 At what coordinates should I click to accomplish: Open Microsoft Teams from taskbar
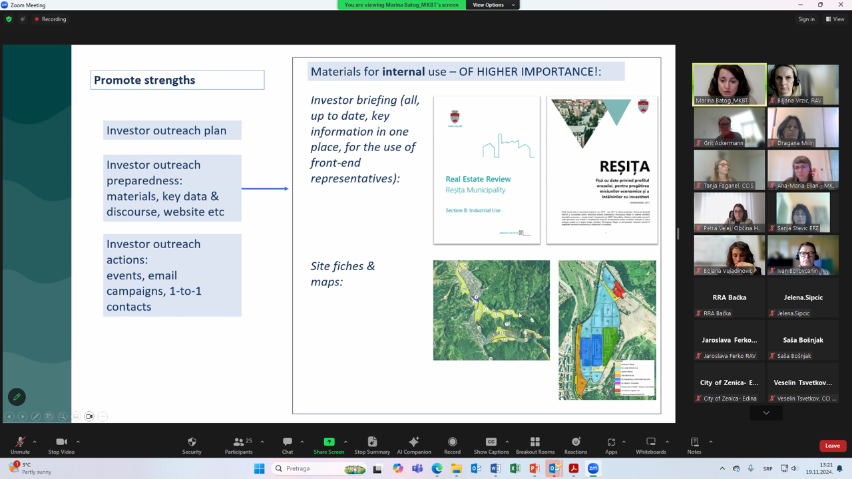tap(417, 468)
